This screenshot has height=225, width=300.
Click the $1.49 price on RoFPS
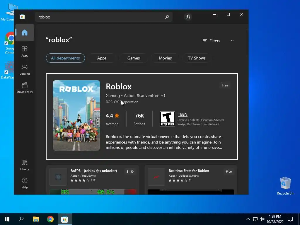point(130,171)
